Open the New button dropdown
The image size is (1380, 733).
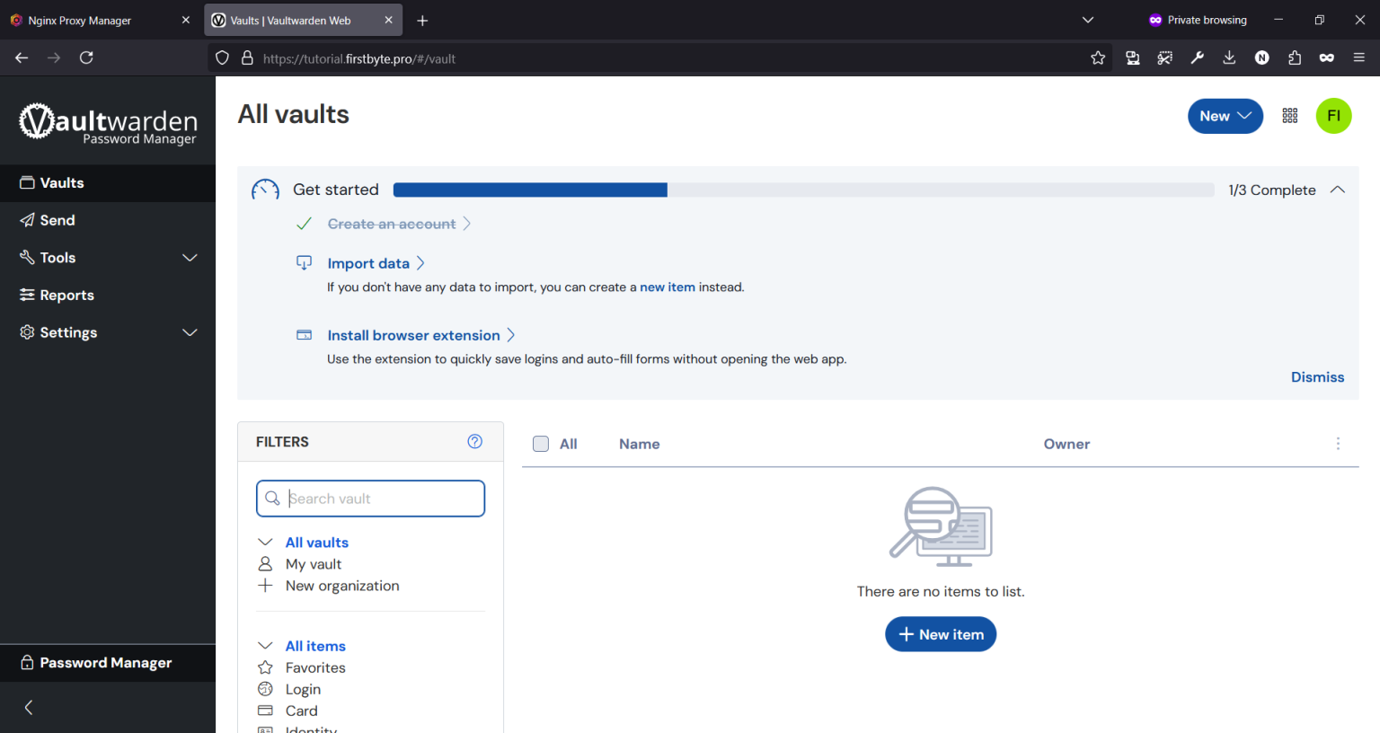click(x=1225, y=115)
